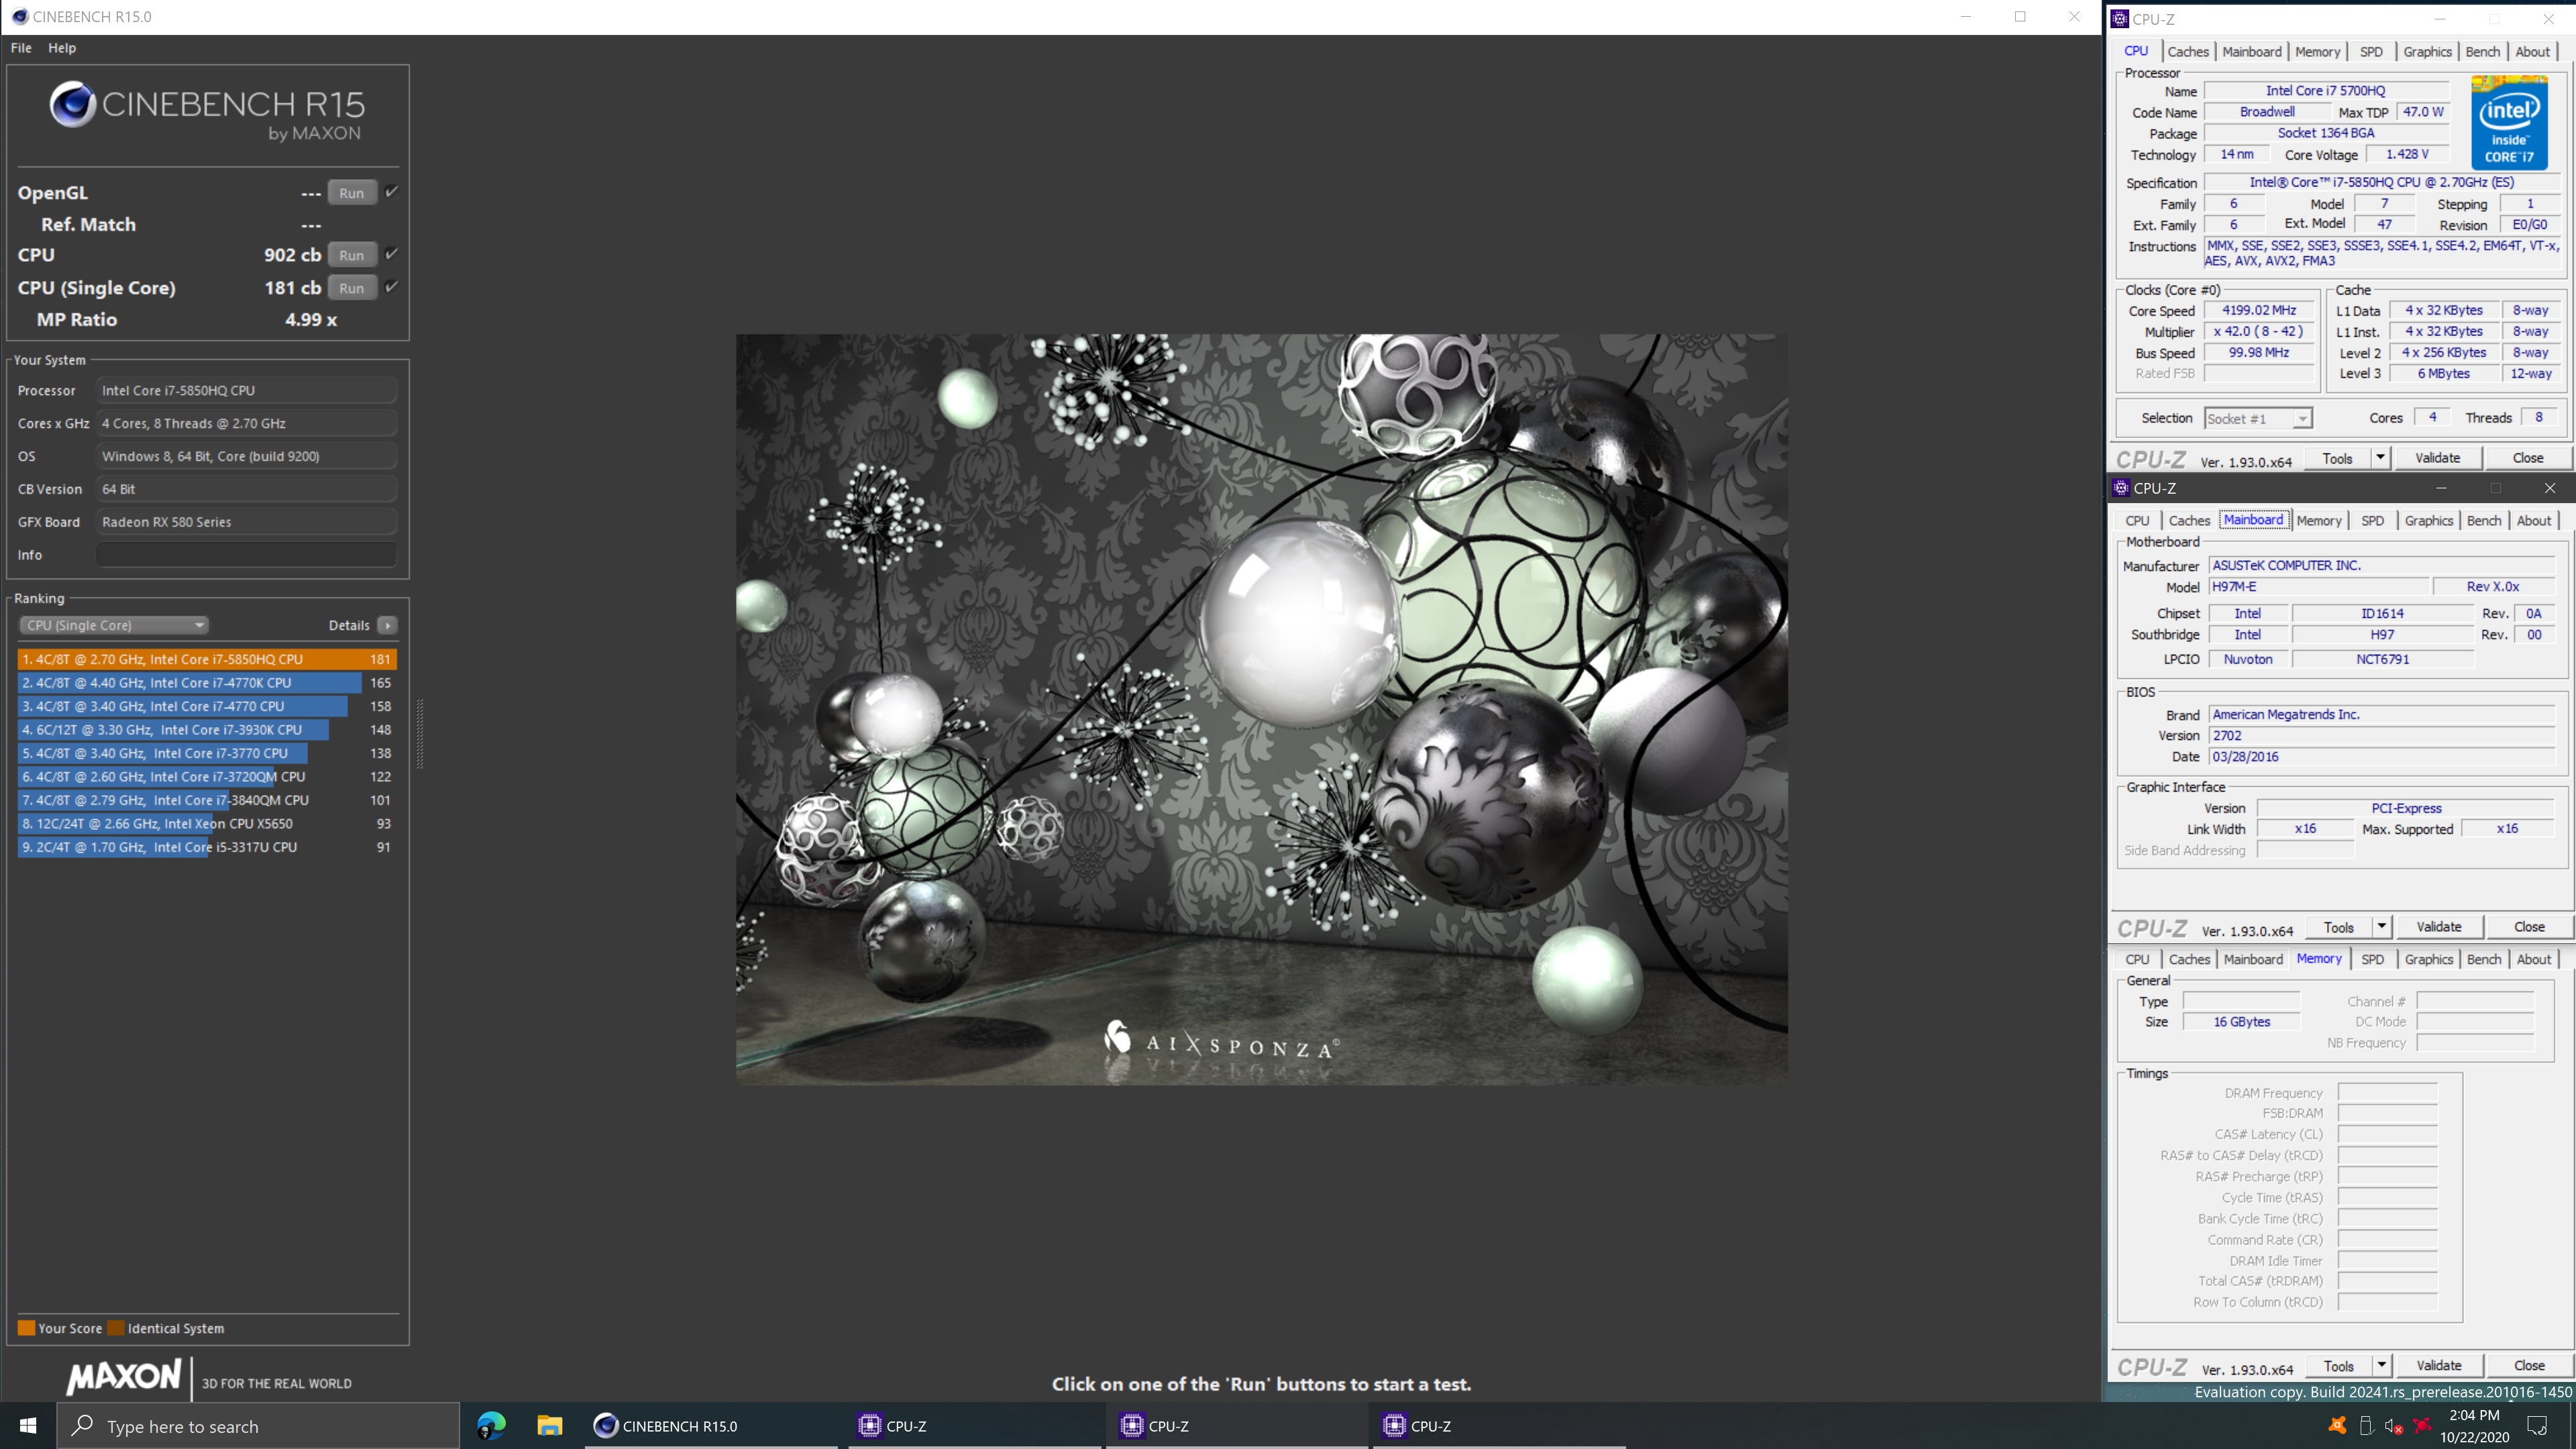
Task: Open the Help menu in Cinebench
Action: coord(62,48)
